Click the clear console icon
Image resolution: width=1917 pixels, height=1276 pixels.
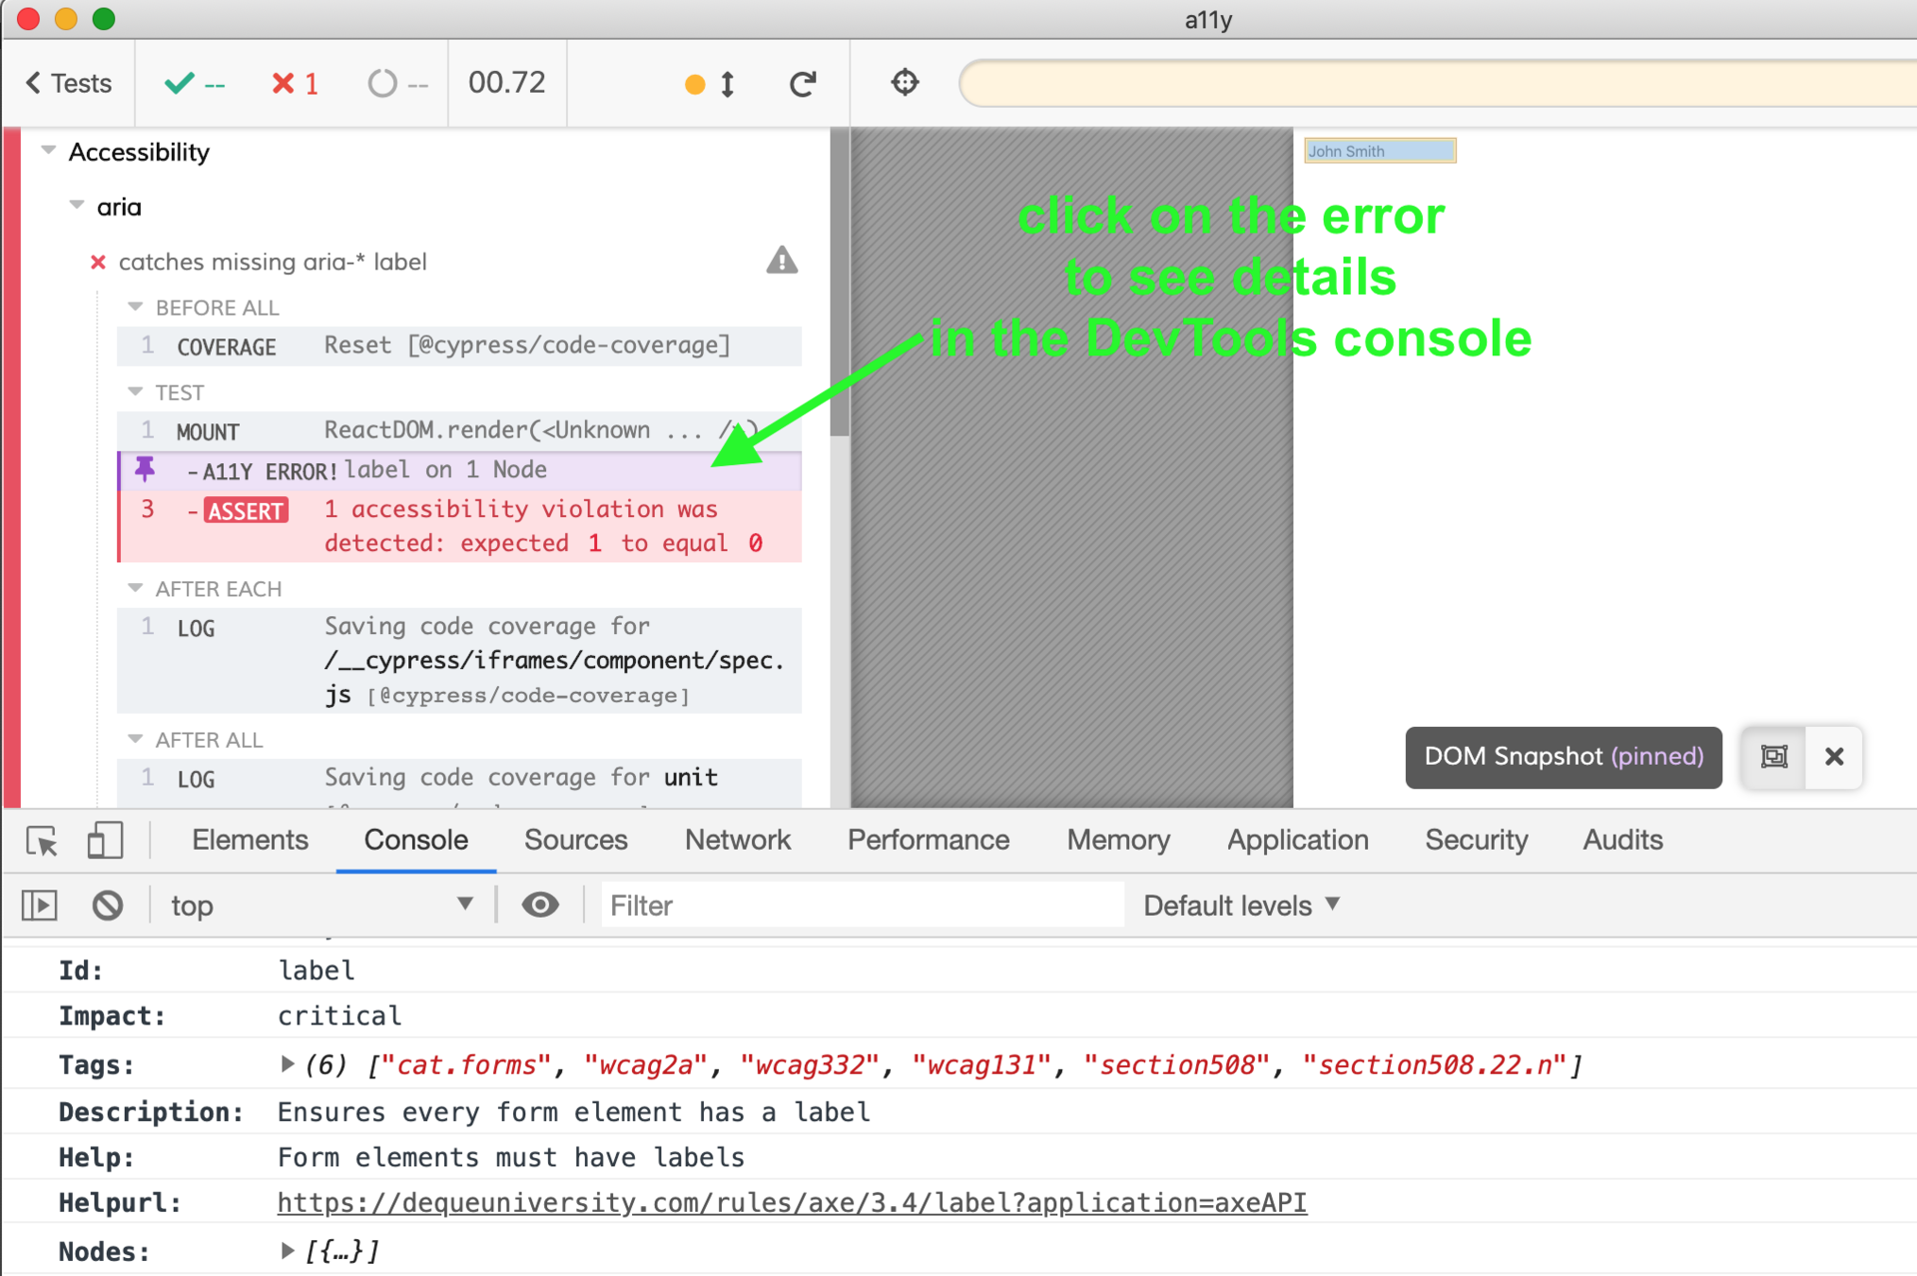coord(108,905)
